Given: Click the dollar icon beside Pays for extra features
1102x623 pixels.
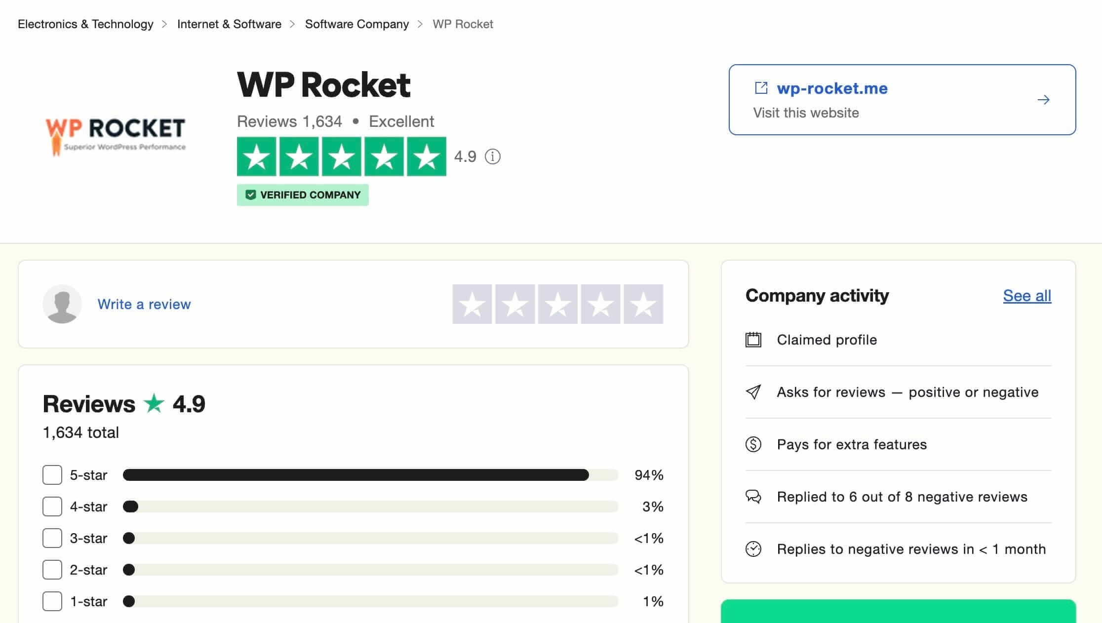Looking at the screenshot, I should [752, 444].
